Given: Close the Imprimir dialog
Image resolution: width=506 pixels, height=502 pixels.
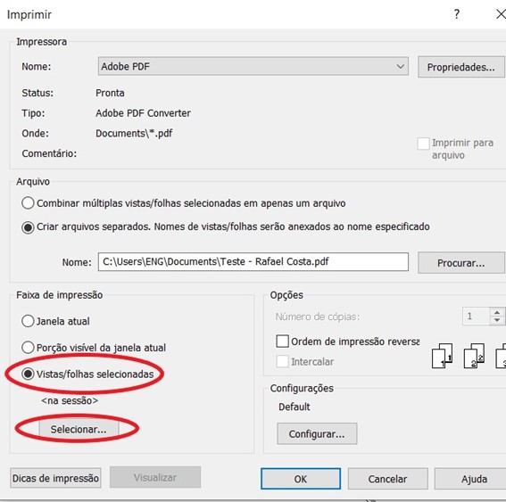Looking at the screenshot, I should click(501, 14).
